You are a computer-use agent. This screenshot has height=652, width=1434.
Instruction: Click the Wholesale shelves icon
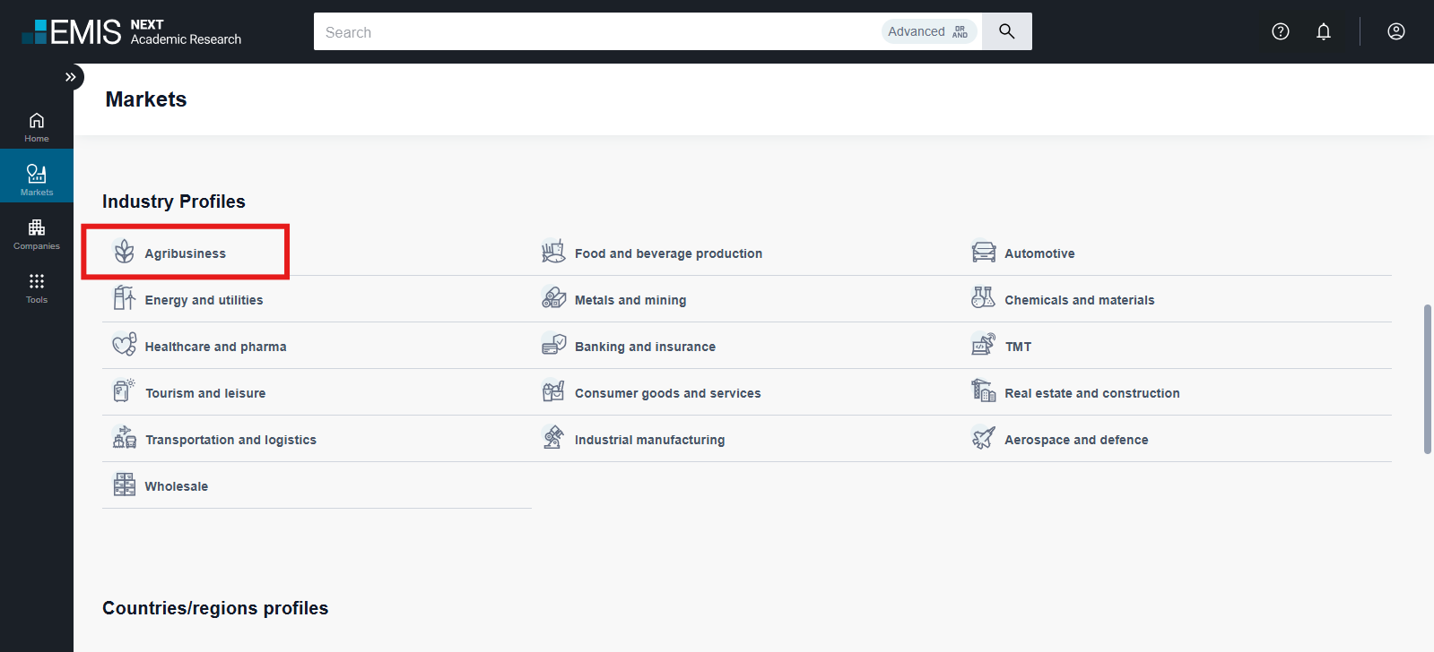coord(124,485)
